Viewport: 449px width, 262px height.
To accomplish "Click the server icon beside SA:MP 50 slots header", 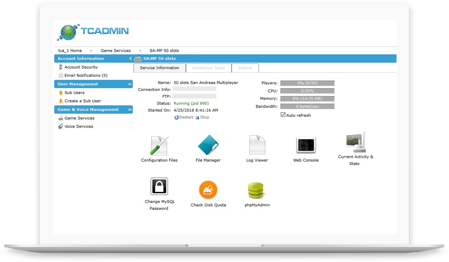I will [138, 58].
